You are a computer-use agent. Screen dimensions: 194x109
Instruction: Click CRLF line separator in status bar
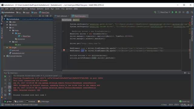coord(176,105)
